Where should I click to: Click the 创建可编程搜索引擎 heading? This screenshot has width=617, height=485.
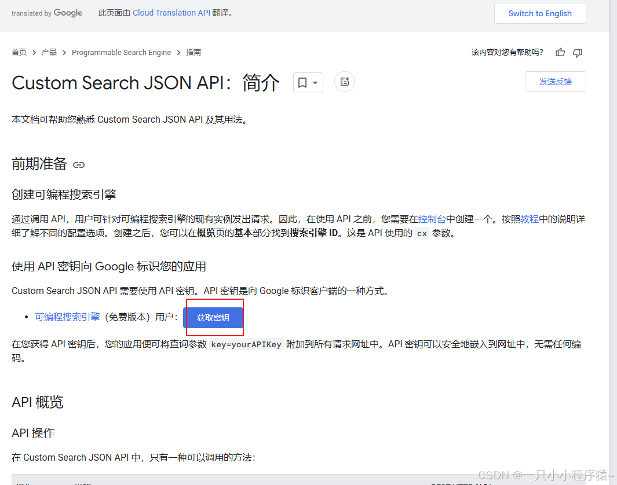pyautogui.click(x=64, y=194)
